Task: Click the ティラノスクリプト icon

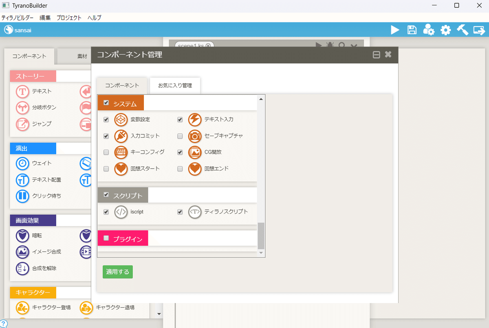Action: click(195, 212)
